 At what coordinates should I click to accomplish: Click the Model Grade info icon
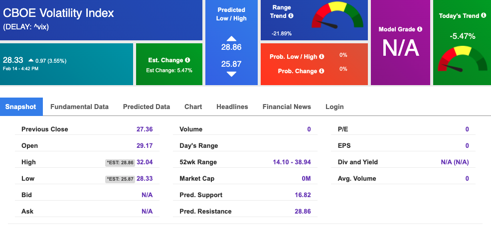(x=420, y=29)
